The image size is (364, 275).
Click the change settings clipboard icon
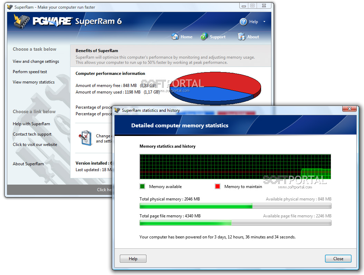[x=85, y=138]
